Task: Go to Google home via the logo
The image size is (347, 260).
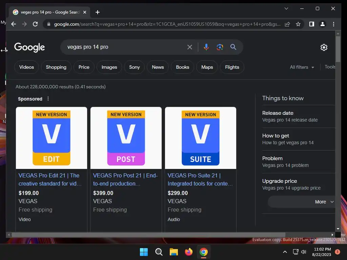Action: [x=29, y=47]
